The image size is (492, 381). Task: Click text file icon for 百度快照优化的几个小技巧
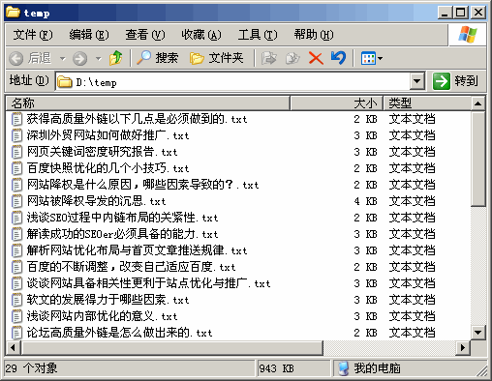pyautogui.click(x=16, y=168)
